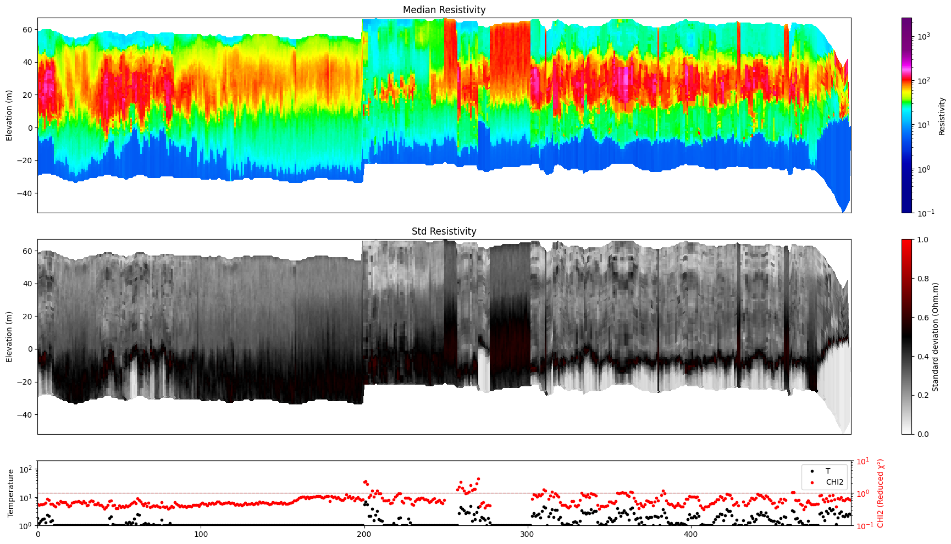Screen dimensions: 951x544
Task: Click the x-axis tick label 100
Action: [x=201, y=534]
